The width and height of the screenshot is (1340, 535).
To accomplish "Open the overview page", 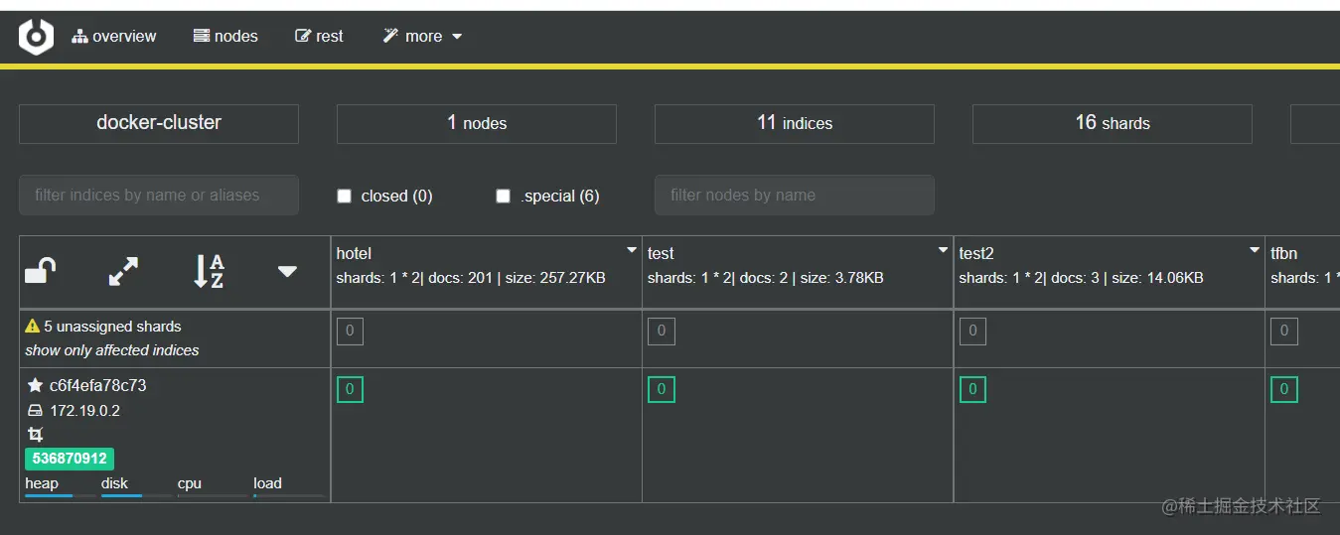I will [114, 37].
